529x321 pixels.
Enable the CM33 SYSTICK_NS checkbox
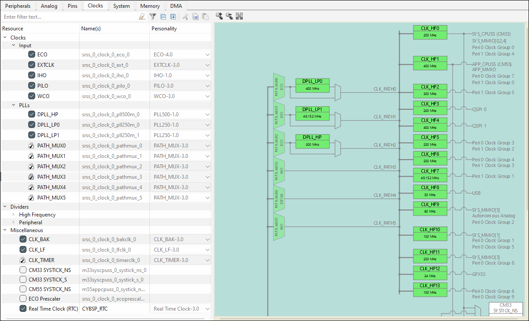click(x=23, y=270)
